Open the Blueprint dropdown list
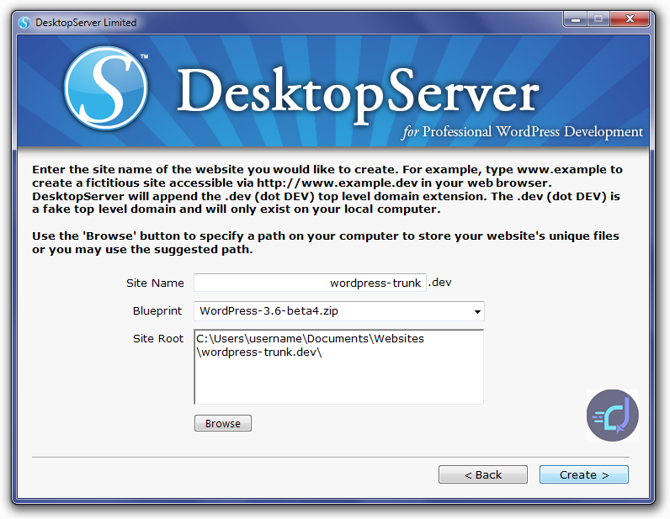Viewport: 670px width, 519px height. (x=339, y=311)
